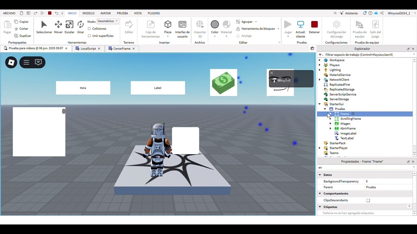Close the WinyBot tooltip with X

click(272, 73)
